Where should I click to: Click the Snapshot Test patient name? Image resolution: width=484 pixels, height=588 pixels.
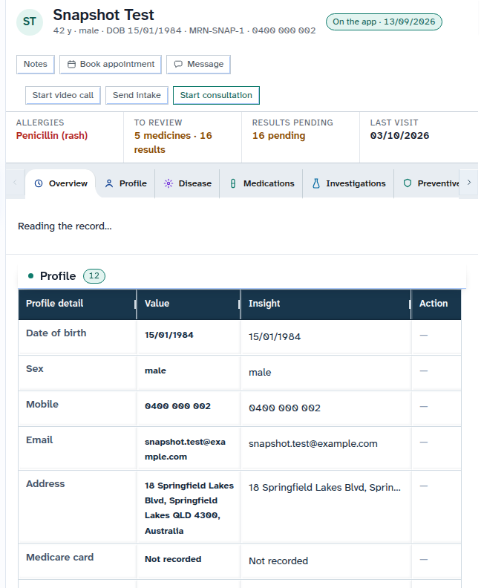103,15
